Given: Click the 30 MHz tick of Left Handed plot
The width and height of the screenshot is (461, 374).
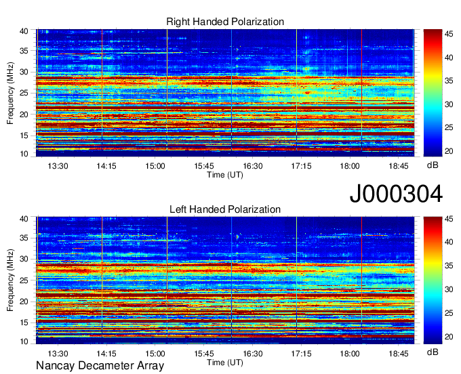Looking at the screenshot, I should (24, 259).
